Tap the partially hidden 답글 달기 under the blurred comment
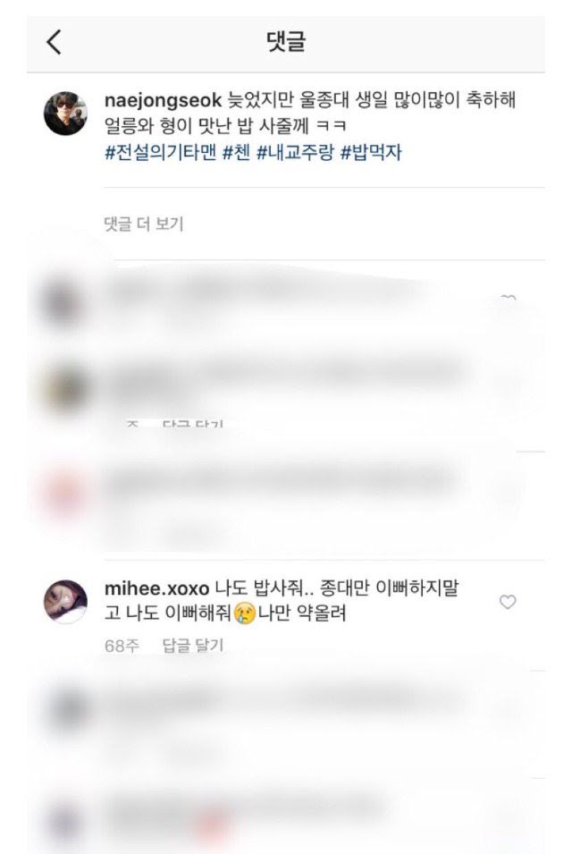 (193, 423)
